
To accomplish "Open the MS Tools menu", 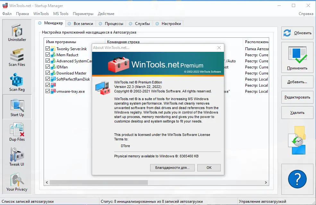I will (61, 14).
